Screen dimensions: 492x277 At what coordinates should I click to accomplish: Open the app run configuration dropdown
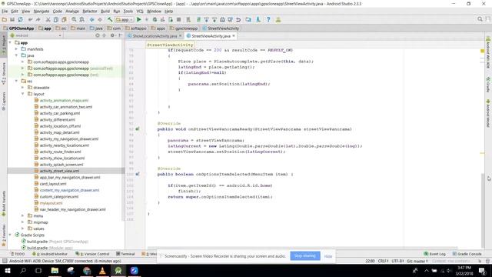click(x=125, y=19)
